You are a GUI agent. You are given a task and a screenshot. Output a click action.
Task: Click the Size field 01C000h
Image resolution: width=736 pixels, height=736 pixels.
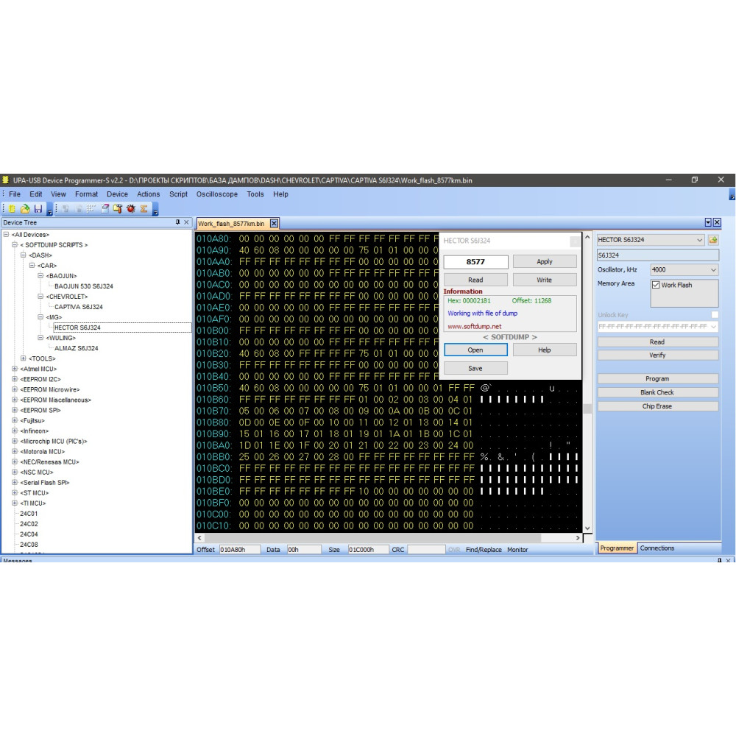pos(368,550)
